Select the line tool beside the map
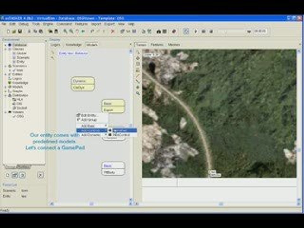This screenshot has width=304, height=228. point(138,76)
